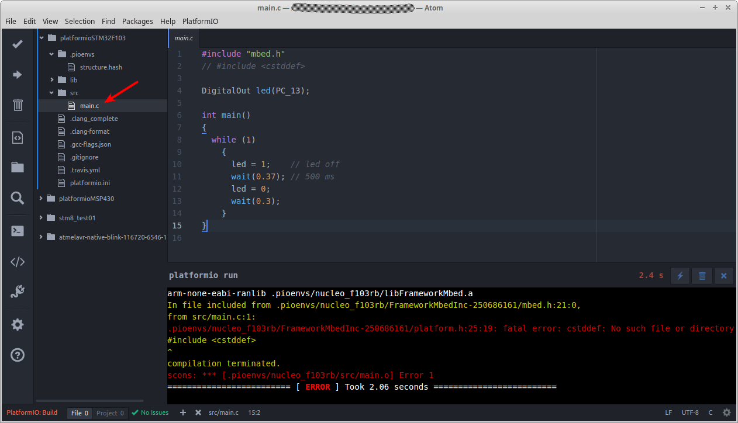
Task: Click UTF-8 encoding selector
Action: point(690,412)
